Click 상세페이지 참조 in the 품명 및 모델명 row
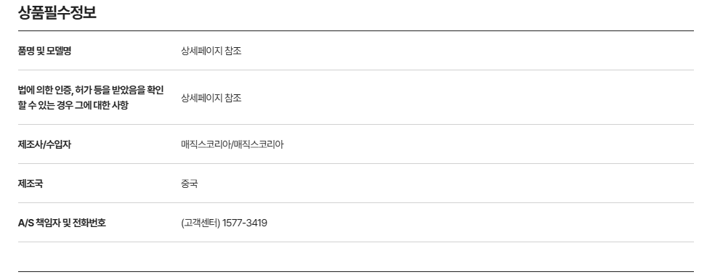This screenshot has height=280, width=707. tap(211, 51)
